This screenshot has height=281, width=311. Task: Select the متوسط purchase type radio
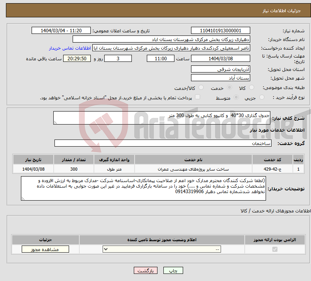(236, 97)
